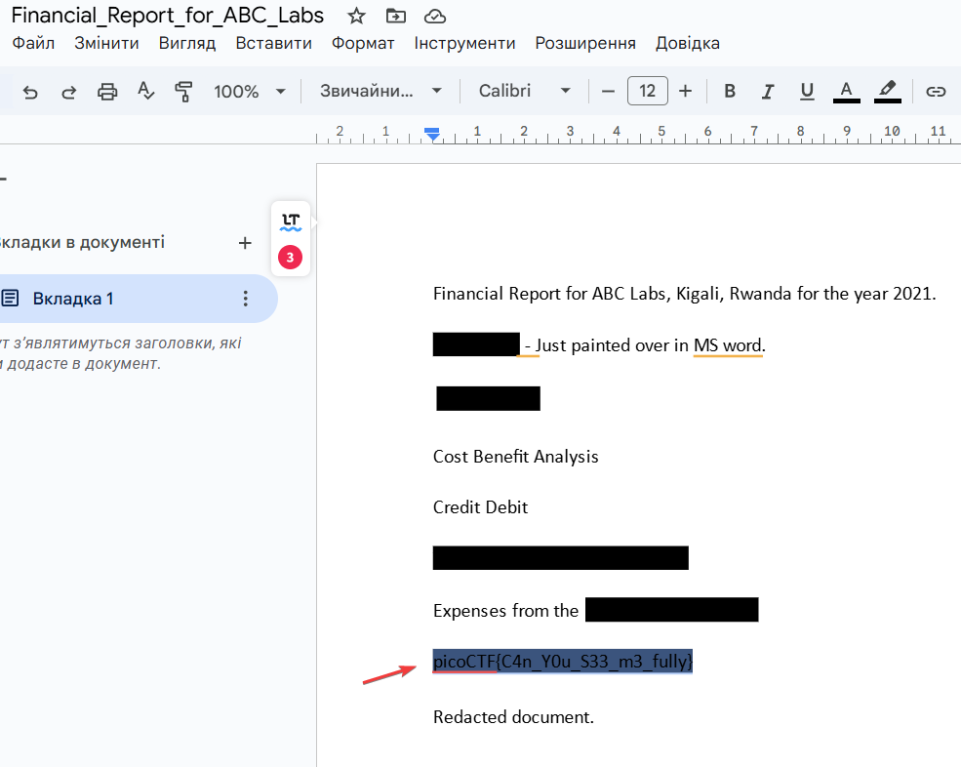Open the Файл menu

pyautogui.click(x=33, y=43)
